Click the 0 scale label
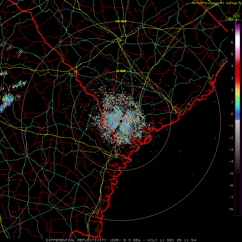Image resolution: width=242 pixels, height=242 pixels. click(x=232, y=114)
